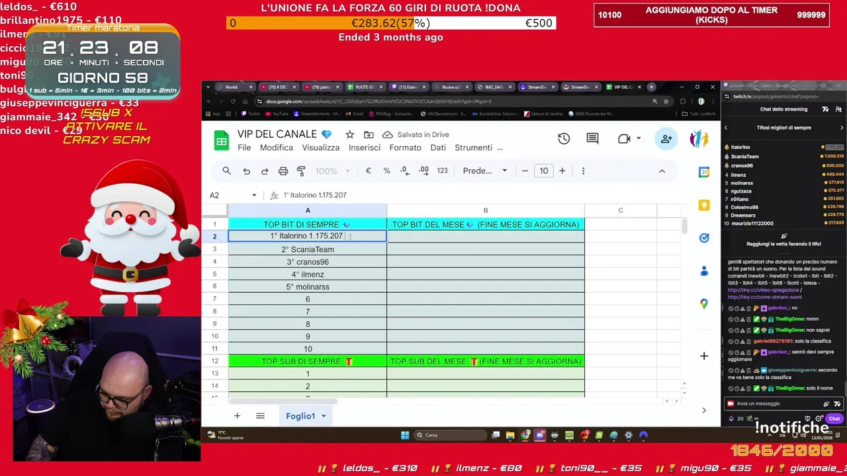Open the Modifica menu

(x=277, y=147)
